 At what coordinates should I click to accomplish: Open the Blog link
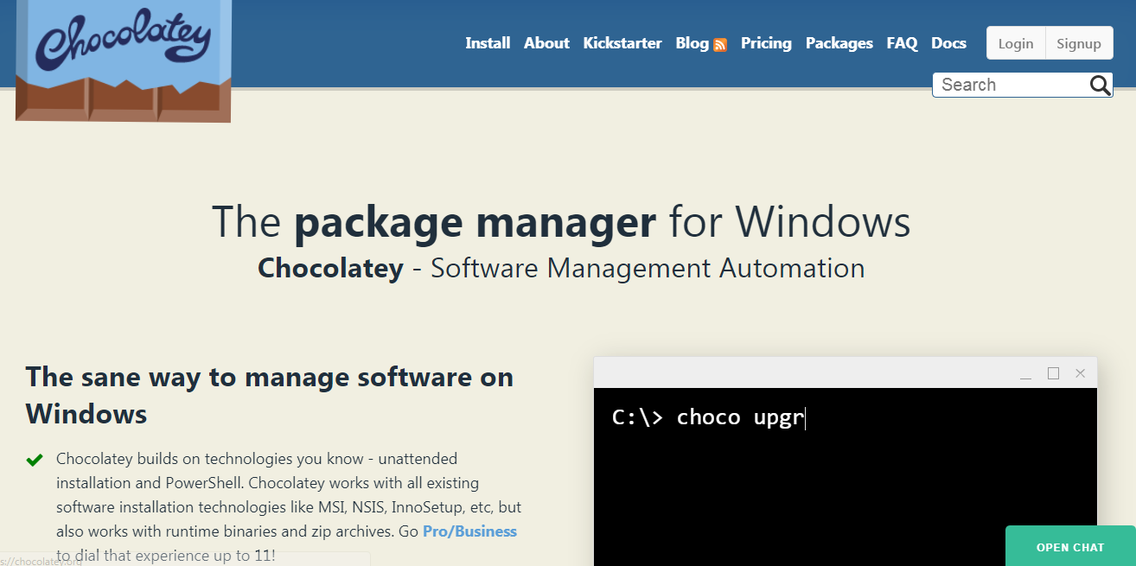coord(692,43)
